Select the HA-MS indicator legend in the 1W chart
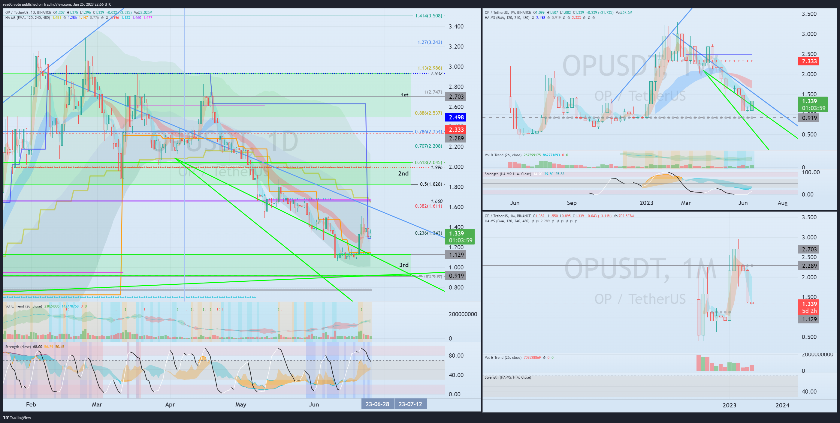The width and height of the screenshot is (840, 423). coord(507,18)
